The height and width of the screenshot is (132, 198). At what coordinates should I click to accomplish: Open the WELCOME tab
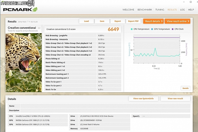(x=128, y=10)
